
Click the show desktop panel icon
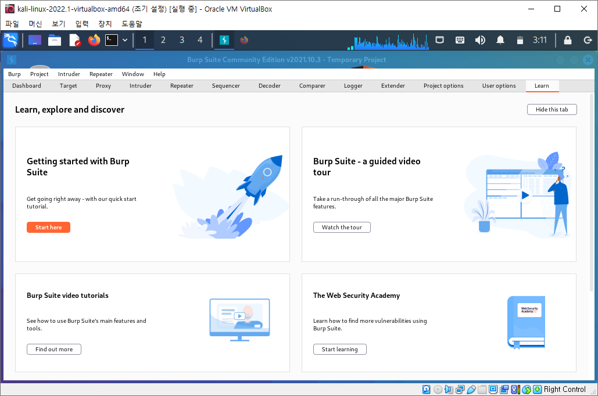pyautogui.click(x=34, y=40)
